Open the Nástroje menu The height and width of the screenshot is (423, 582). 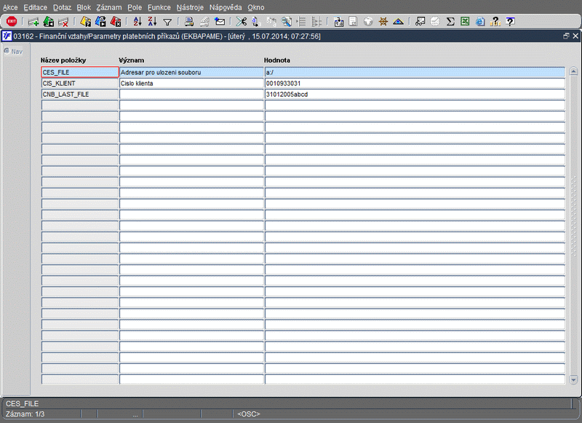click(190, 7)
